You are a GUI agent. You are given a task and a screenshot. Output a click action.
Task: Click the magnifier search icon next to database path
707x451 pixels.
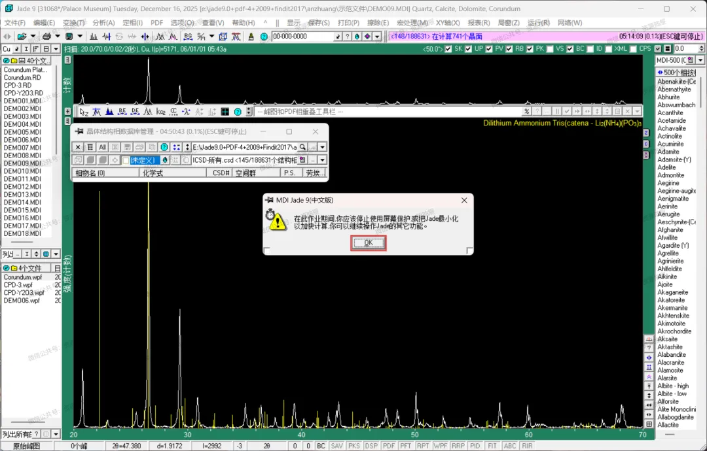point(302,147)
